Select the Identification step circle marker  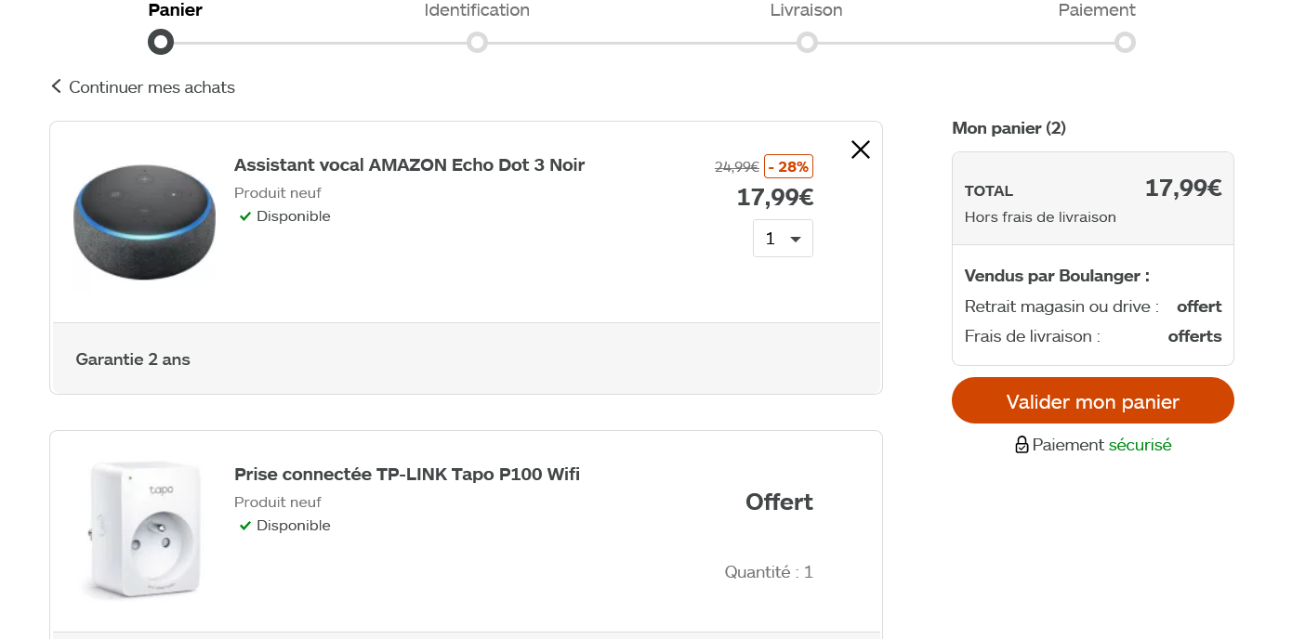477,43
